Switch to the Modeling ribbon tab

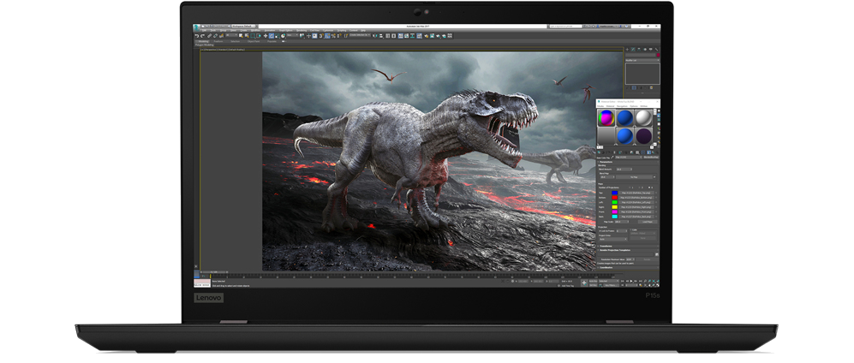203,41
